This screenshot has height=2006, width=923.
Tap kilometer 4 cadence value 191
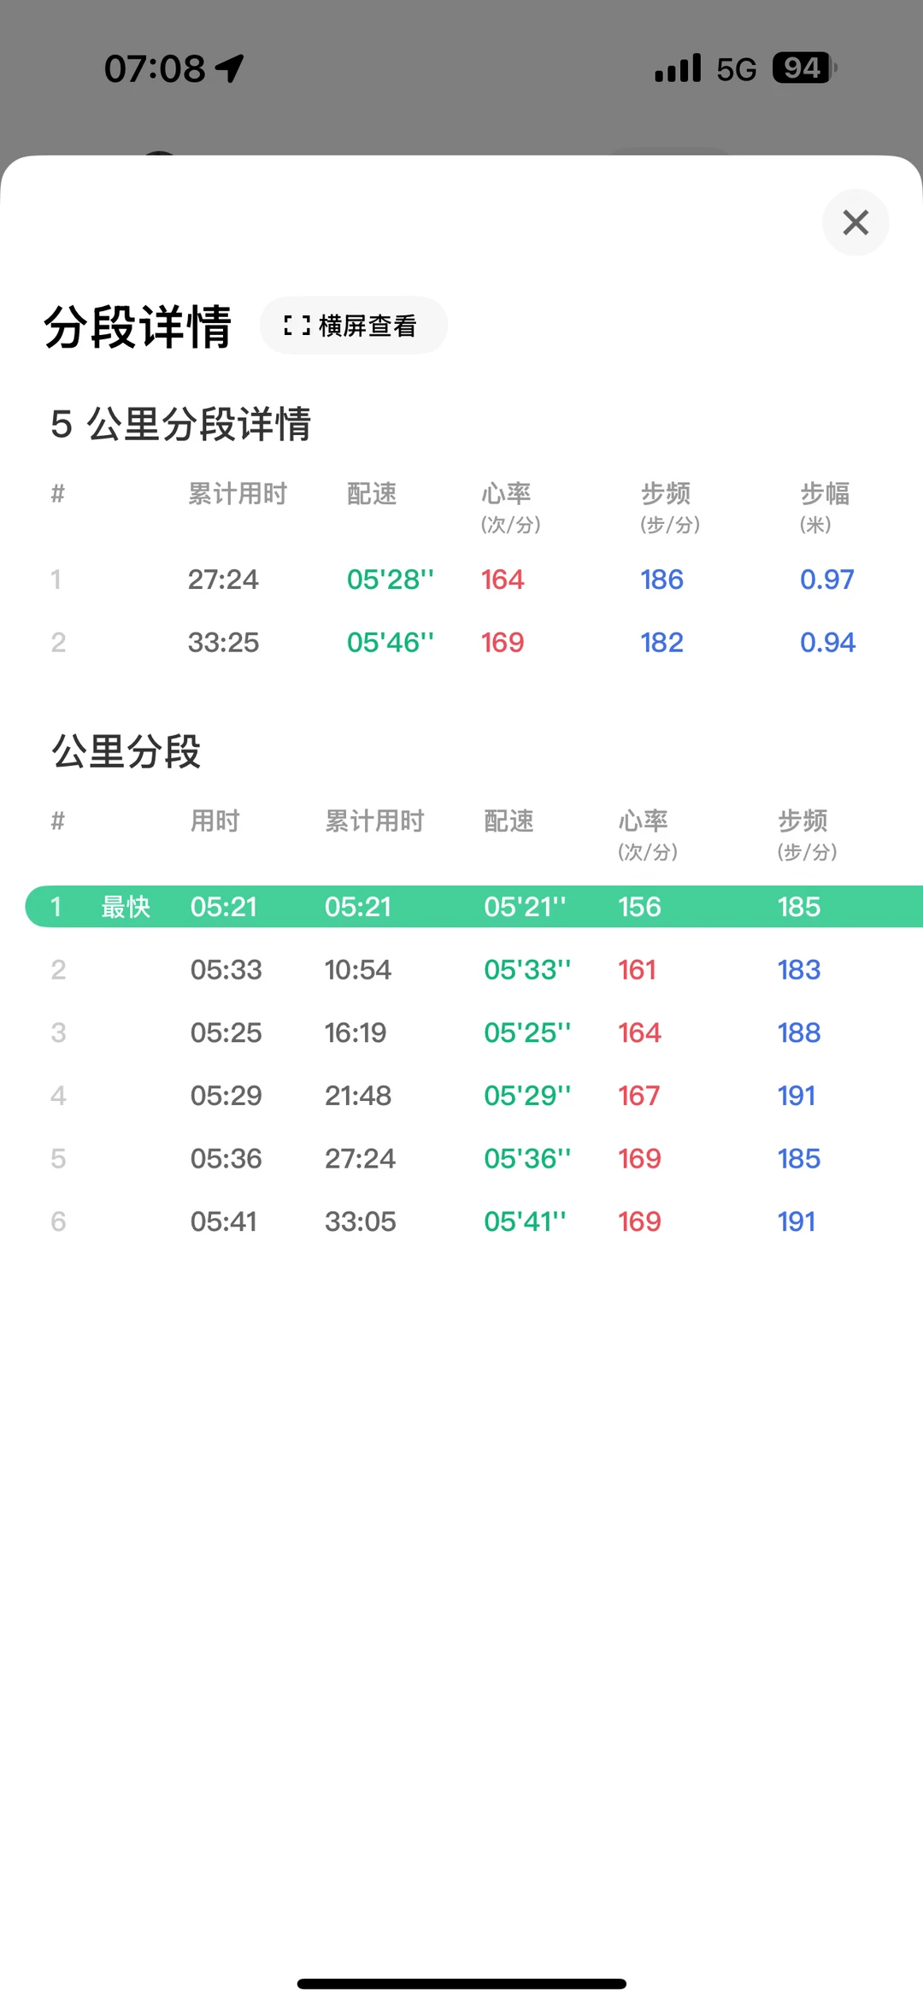pyautogui.click(x=797, y=1096)
